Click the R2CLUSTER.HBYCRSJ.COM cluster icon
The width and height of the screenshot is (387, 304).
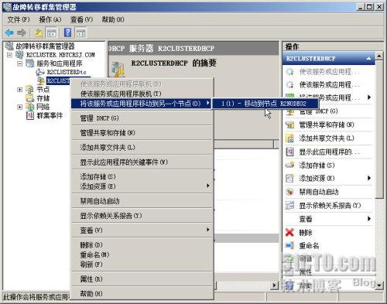pyautogui.click(x=19, y=55)
